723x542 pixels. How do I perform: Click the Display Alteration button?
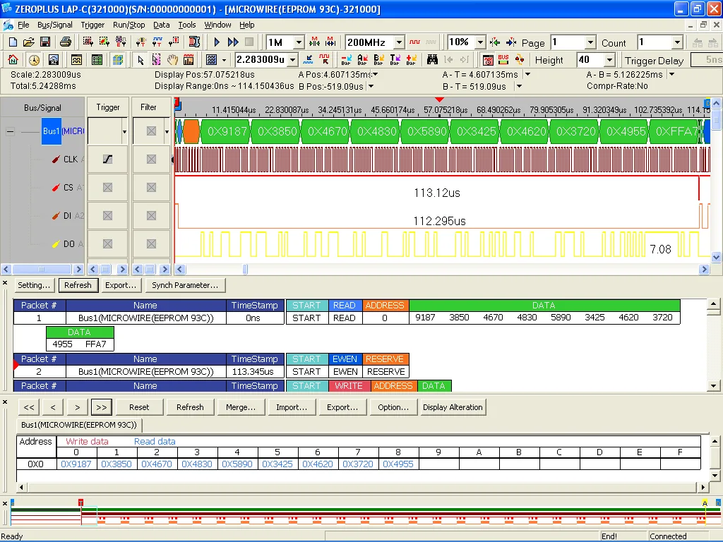pyautogui.click(x=453, y=407)
